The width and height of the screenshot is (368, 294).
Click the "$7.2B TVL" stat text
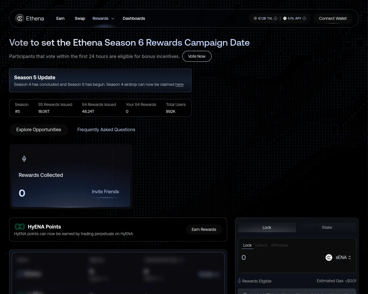[x=265, y=18]
